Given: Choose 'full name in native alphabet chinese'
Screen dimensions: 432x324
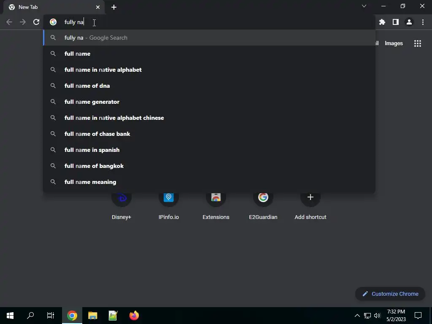Looking at the screenshot, I should (x=209, y=118).
